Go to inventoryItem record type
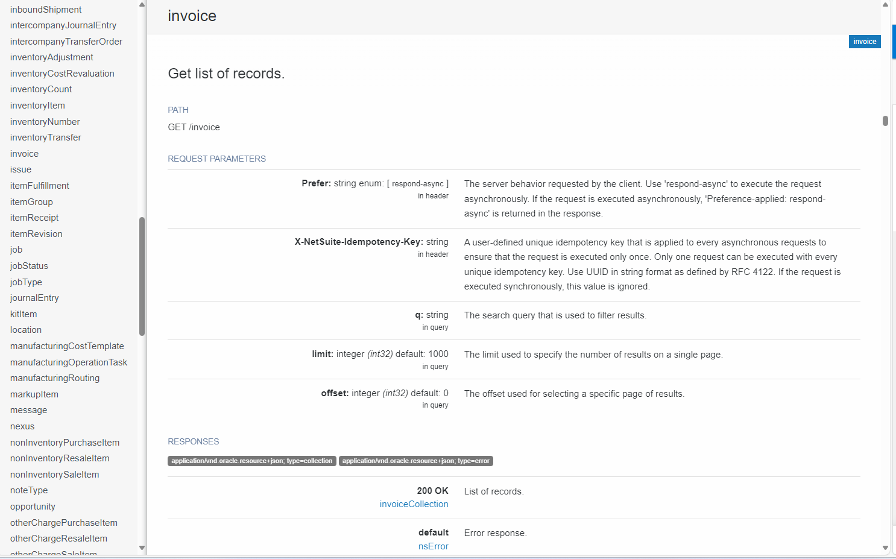Viewport: 896px width, 559px height. 37,106
